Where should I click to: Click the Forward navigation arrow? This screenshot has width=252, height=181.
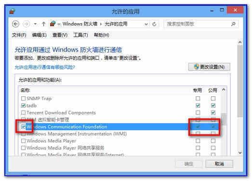point(26,24)
